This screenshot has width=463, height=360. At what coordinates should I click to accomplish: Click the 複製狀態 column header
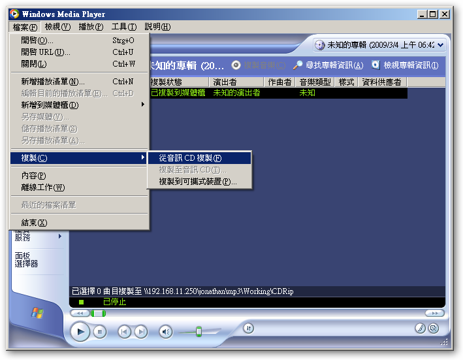tap(179, 82)
